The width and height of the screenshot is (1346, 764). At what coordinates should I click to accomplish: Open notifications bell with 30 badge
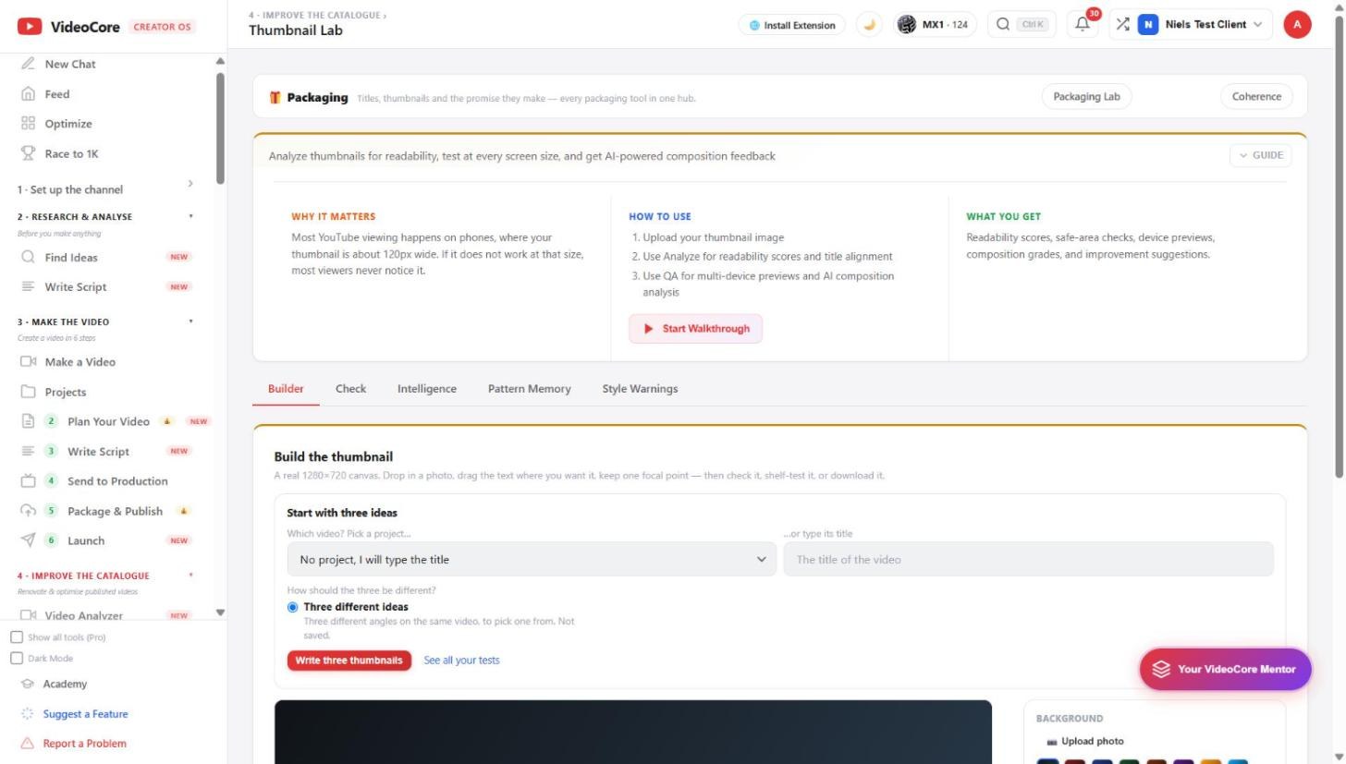pyautogui.click(x=1083, y=25)
